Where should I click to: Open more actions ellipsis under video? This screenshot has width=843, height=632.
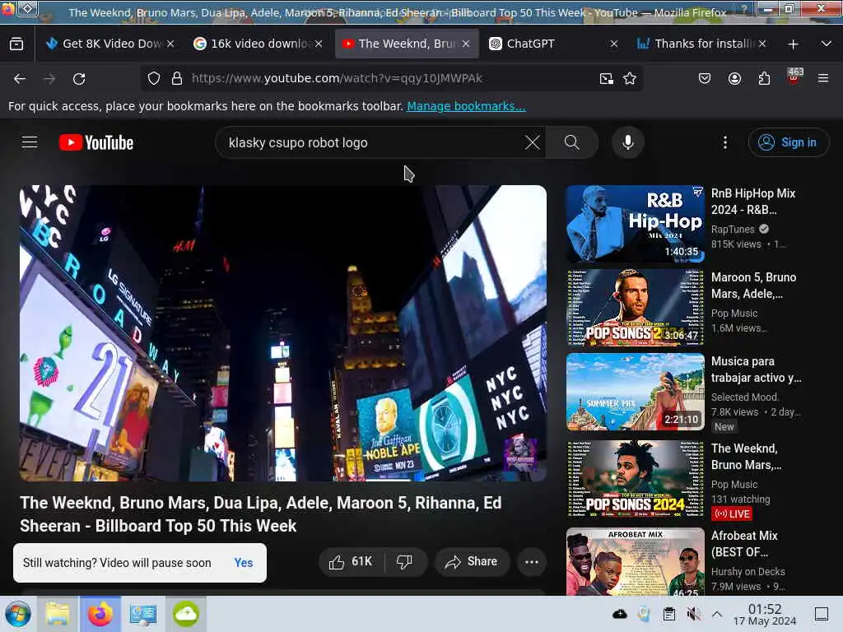point(532,561)
